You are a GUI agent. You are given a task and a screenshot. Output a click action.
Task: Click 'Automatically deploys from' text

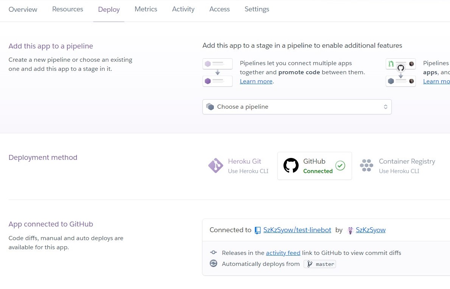[261, 264]
